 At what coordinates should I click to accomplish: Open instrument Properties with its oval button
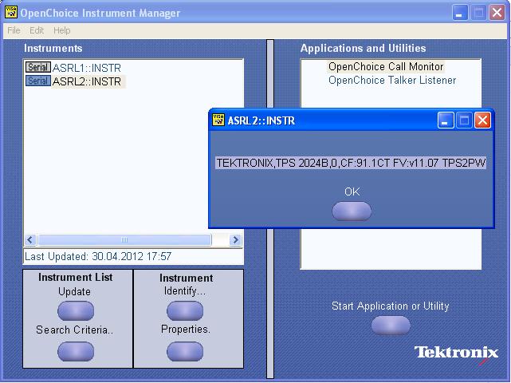tap(185, 351)
